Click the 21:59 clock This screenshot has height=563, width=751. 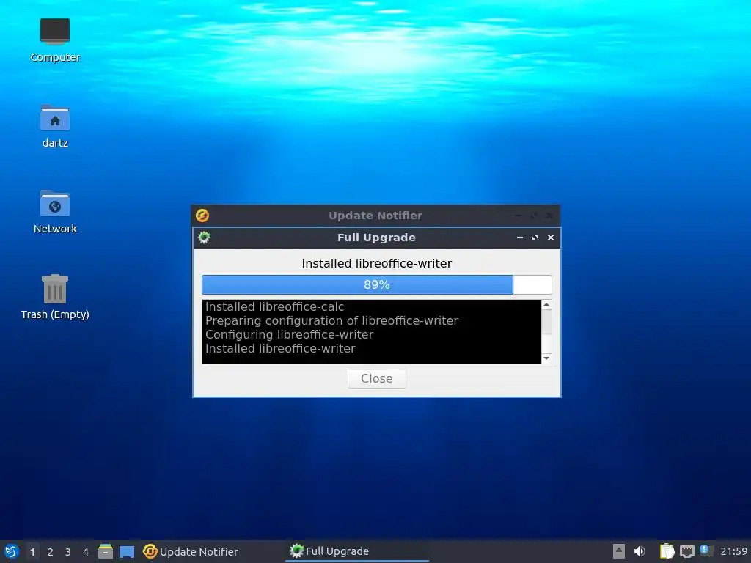(x=733, y=551)
